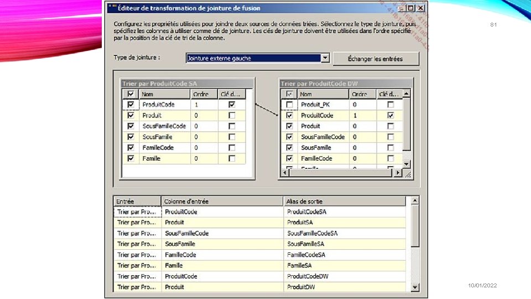This screenshot has height=299, width=531.
Task: Click left arrow of DW horizontal scrollbar
Action: click(x=285, y=173)
